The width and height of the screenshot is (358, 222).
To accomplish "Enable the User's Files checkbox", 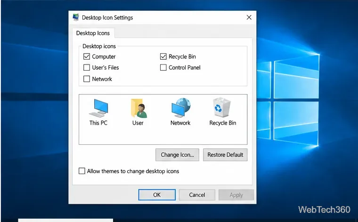I will (87, 67).
